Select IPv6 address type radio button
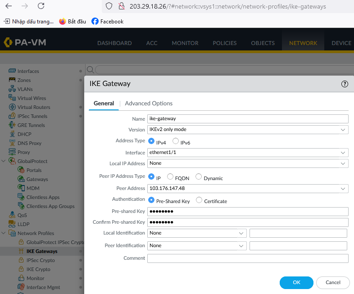Image resolution: width=354 pixels, height=294 pixels. tap(176, 141)
